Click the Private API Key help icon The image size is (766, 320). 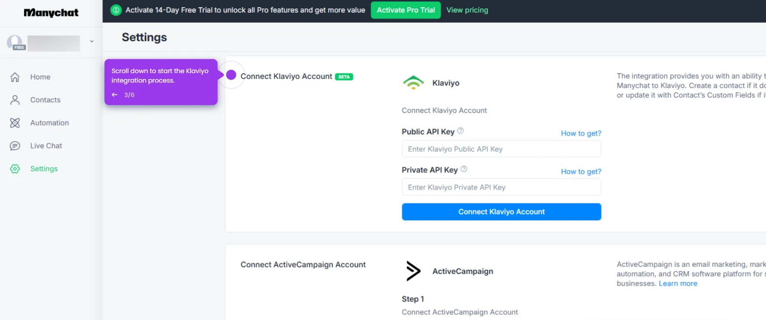click(464, 169)
